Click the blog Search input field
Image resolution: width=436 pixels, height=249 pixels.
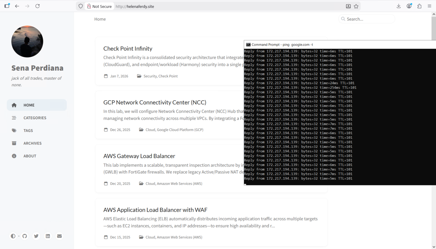tap(369, 19)
